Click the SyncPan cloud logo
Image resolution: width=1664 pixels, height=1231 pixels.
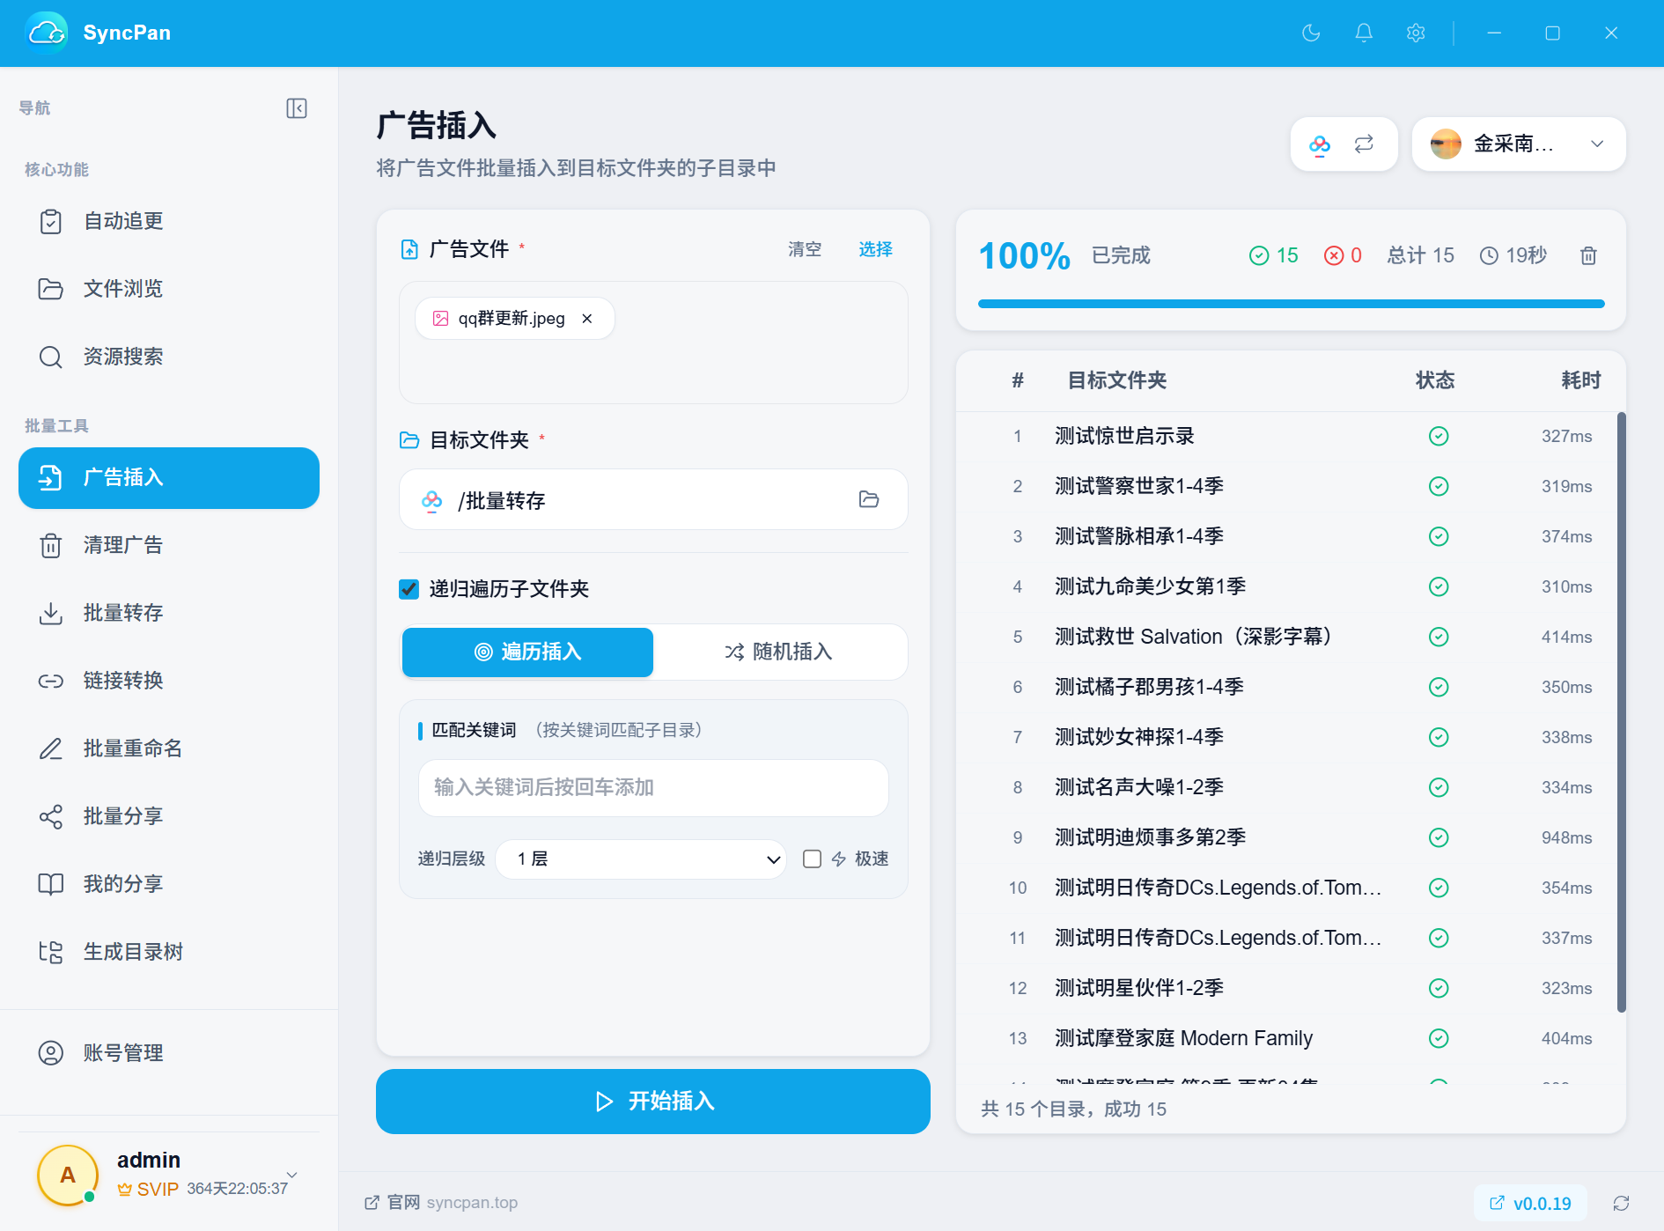tap(47, 33)
